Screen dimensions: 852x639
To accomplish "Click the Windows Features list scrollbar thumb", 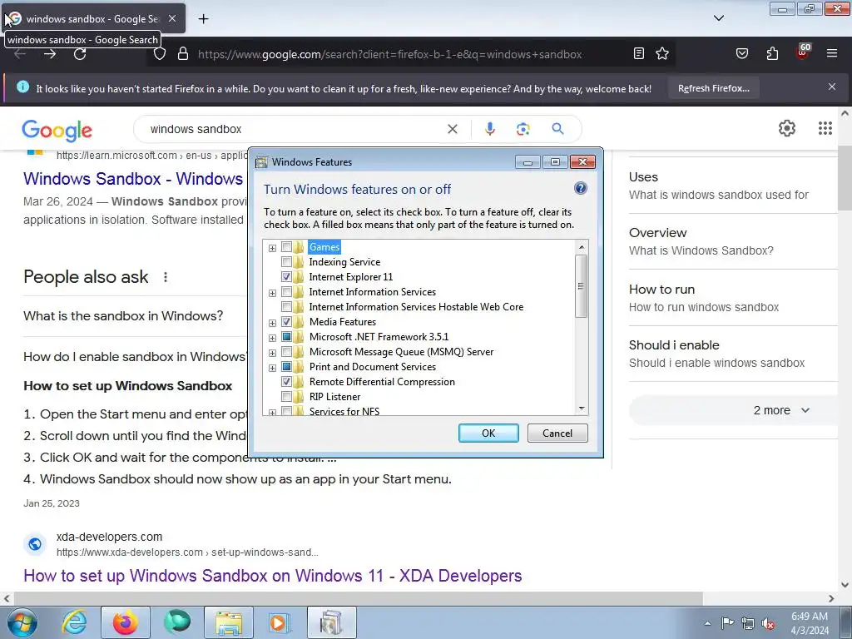I will pyautogui.click(x=582, y=286).
